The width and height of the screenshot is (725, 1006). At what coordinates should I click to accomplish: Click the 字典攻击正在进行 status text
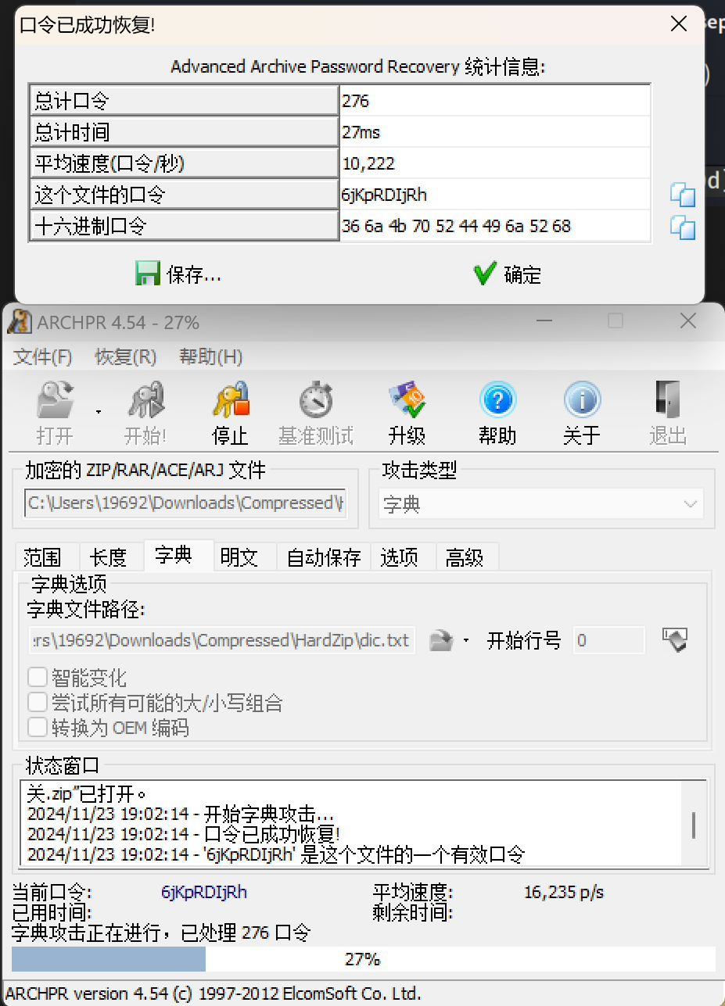[x=161, y=932]
